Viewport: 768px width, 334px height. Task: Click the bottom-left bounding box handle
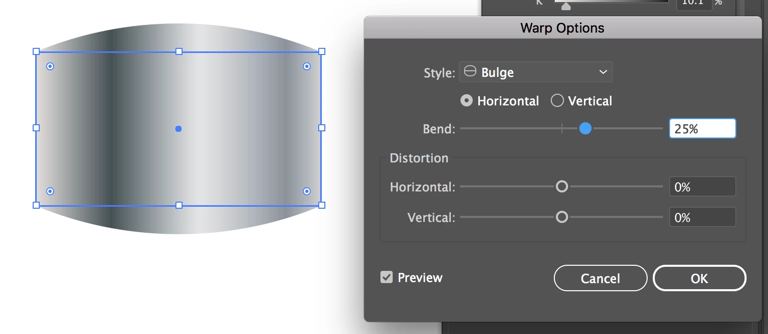point(36,205)
